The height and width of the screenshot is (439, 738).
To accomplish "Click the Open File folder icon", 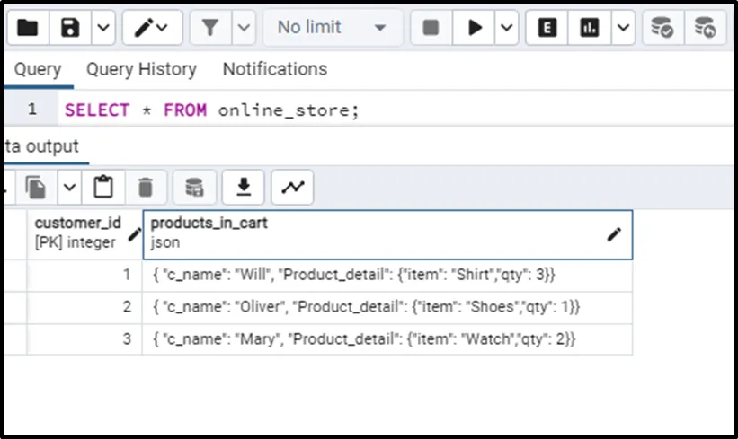I will 28,28.
